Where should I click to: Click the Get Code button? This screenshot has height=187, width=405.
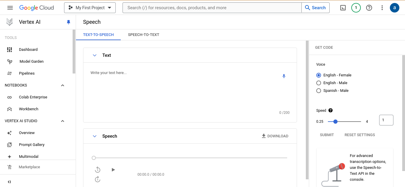(324, 48)
